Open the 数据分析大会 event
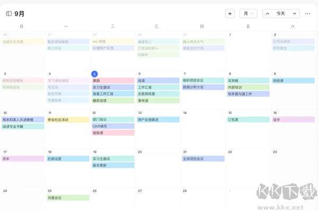Screen dimensions: 318x211 [x=203, y=87]
